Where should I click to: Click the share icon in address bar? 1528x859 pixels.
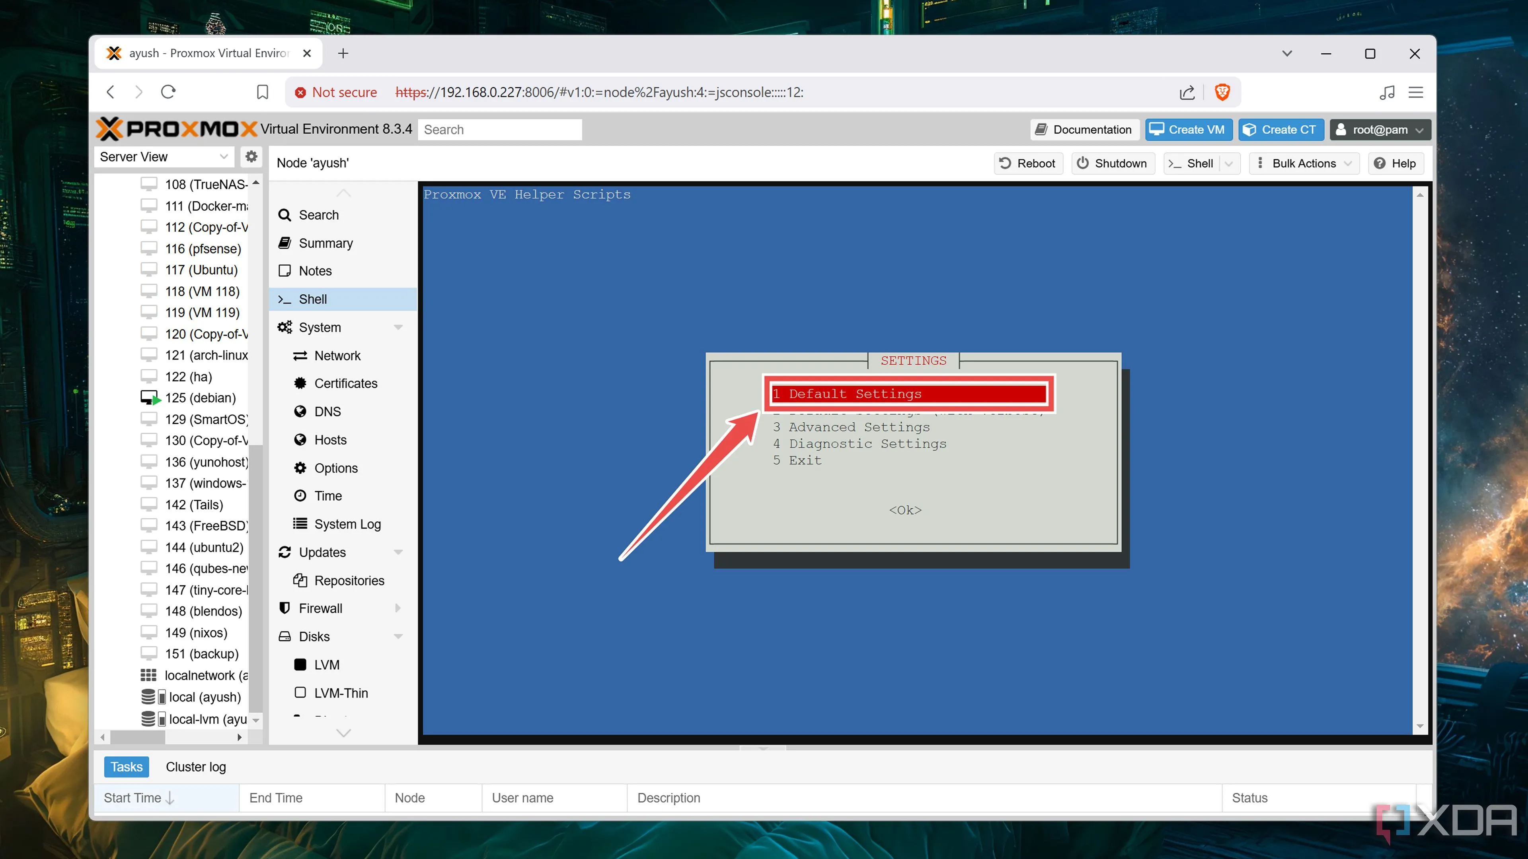pyautogui.click(x=1187, y=93)
